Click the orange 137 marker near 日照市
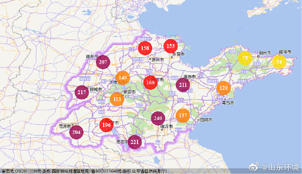Screen dimensions: 302x174 [x=183, y=116]
